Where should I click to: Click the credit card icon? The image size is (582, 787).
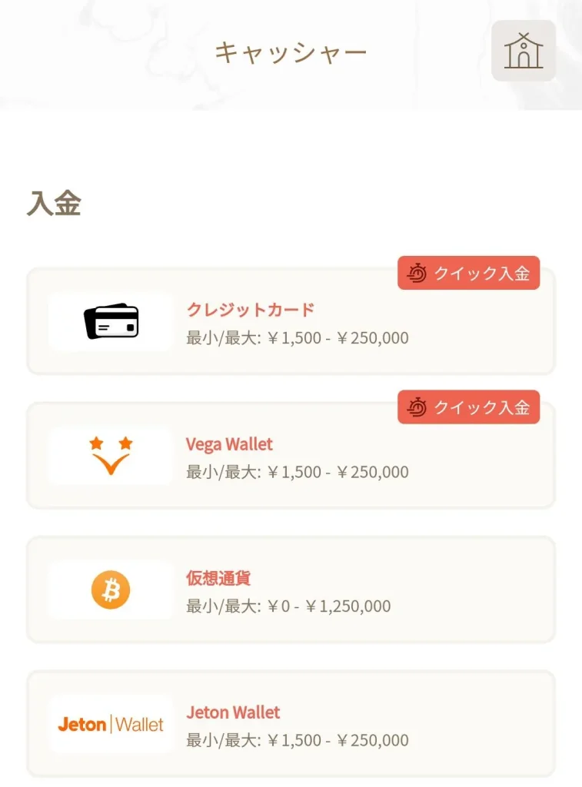tap(111, 321)
